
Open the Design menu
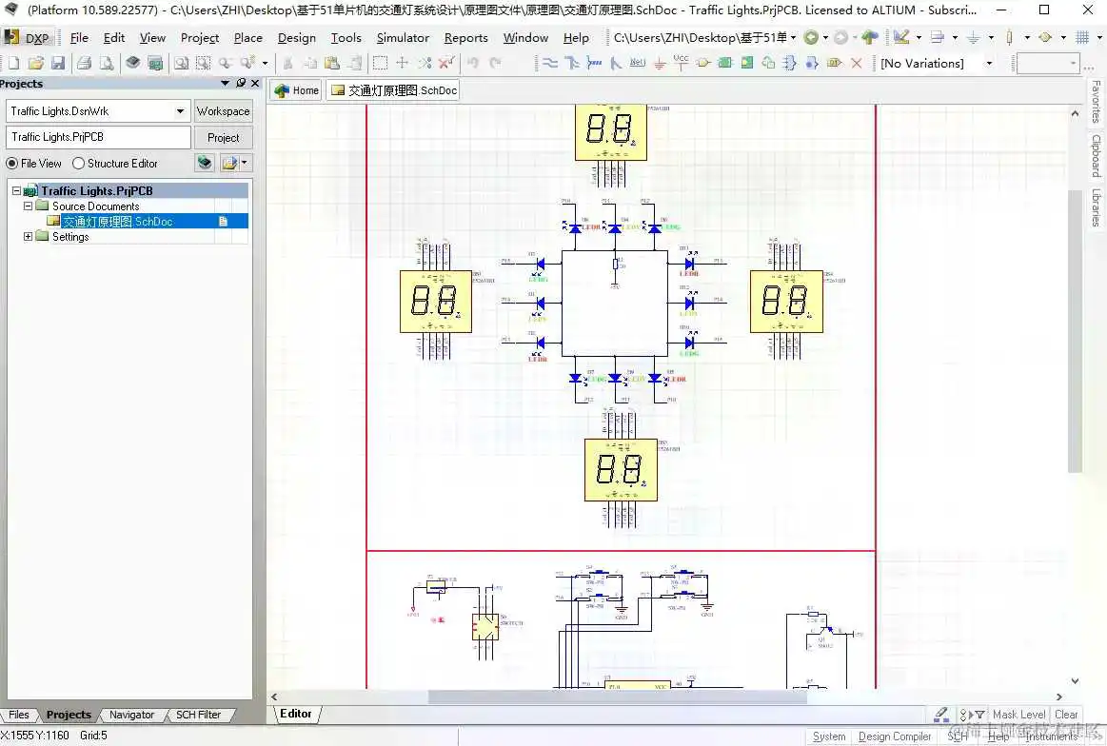296,38
